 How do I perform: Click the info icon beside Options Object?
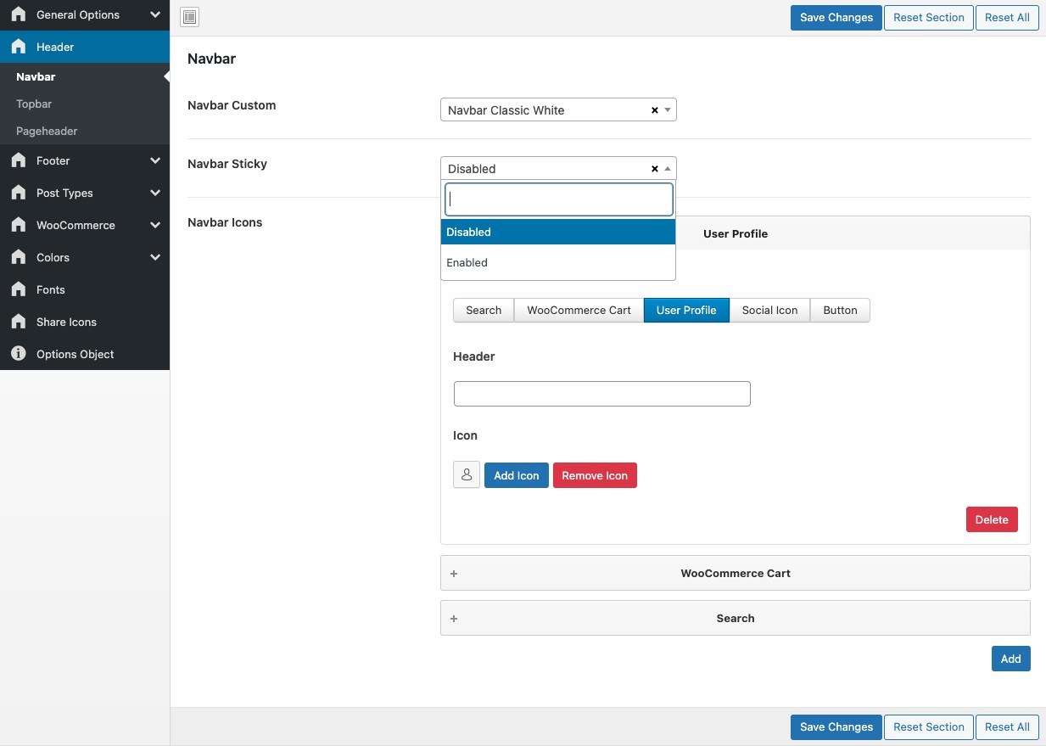[x=19, y=354]
